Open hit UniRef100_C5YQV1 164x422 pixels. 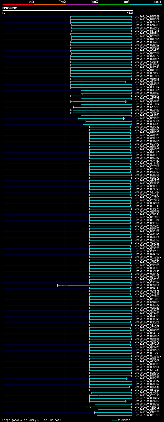[x=147, y=107]
